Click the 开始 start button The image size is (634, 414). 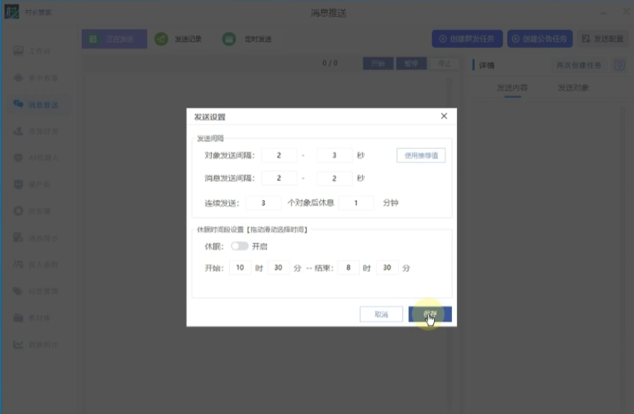378,63
